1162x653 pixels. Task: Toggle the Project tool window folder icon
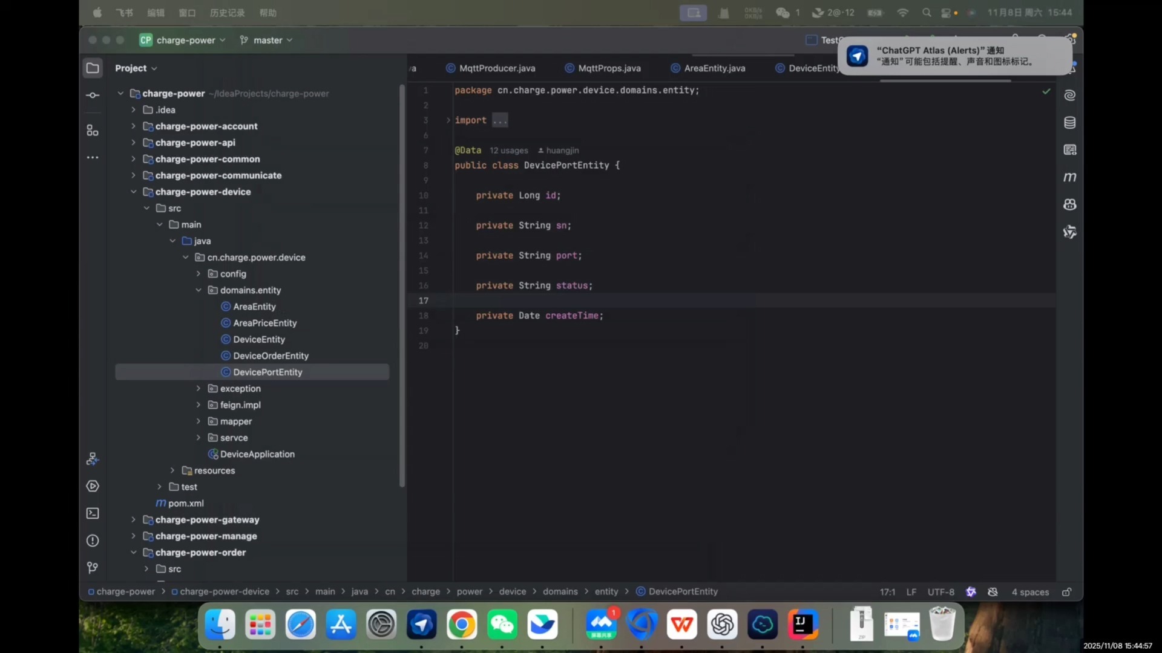click(x=93, y=68)
